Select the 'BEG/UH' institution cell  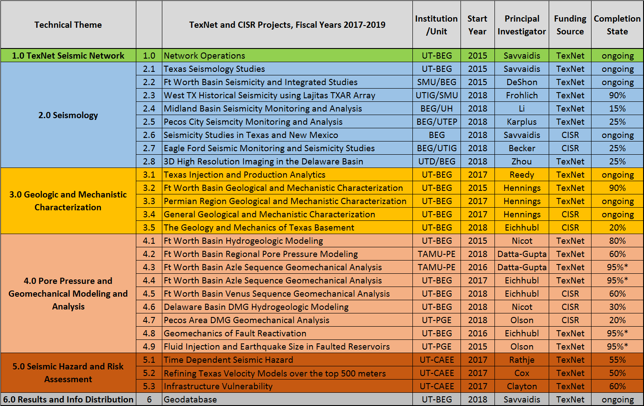(x=437, y=108)
